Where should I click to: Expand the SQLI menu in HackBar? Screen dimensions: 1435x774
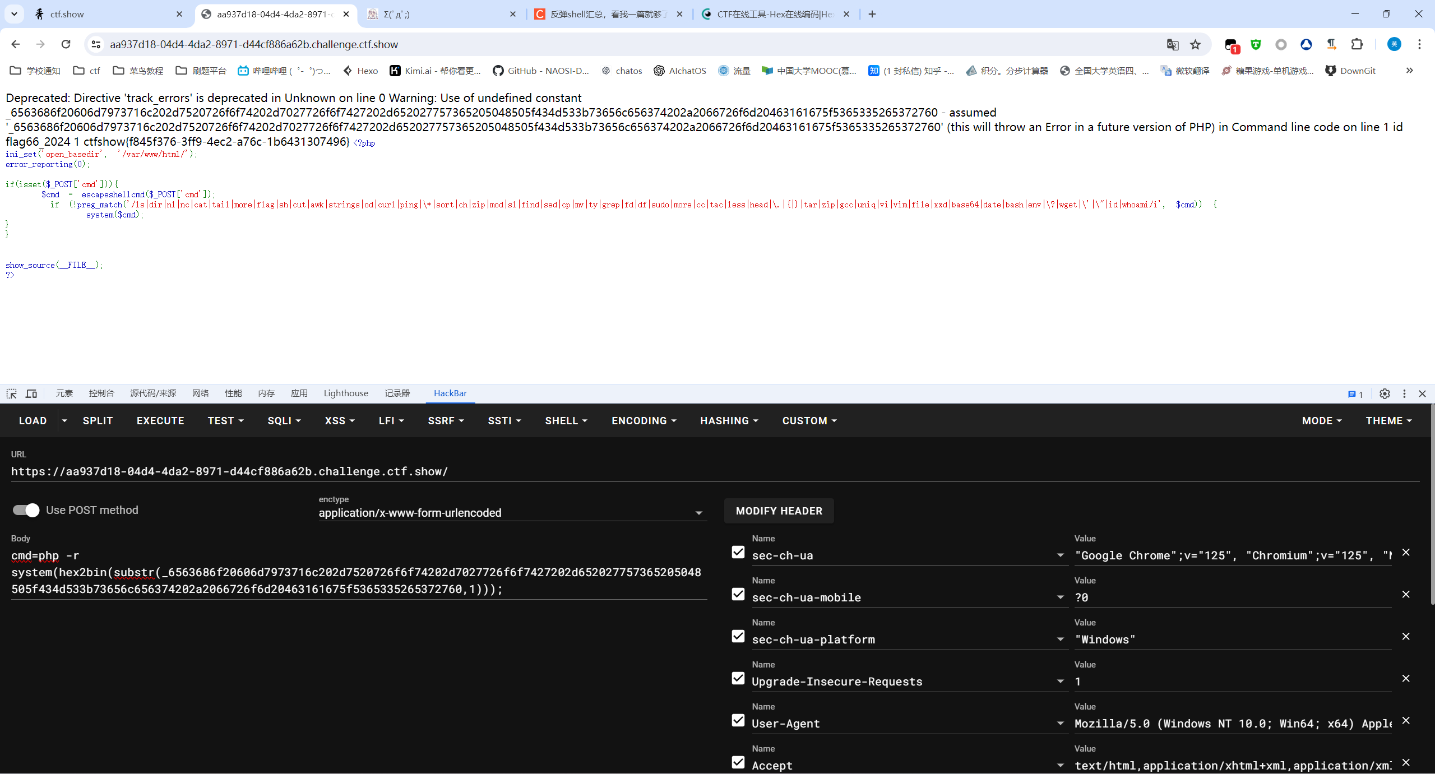[x=284, y=421]
